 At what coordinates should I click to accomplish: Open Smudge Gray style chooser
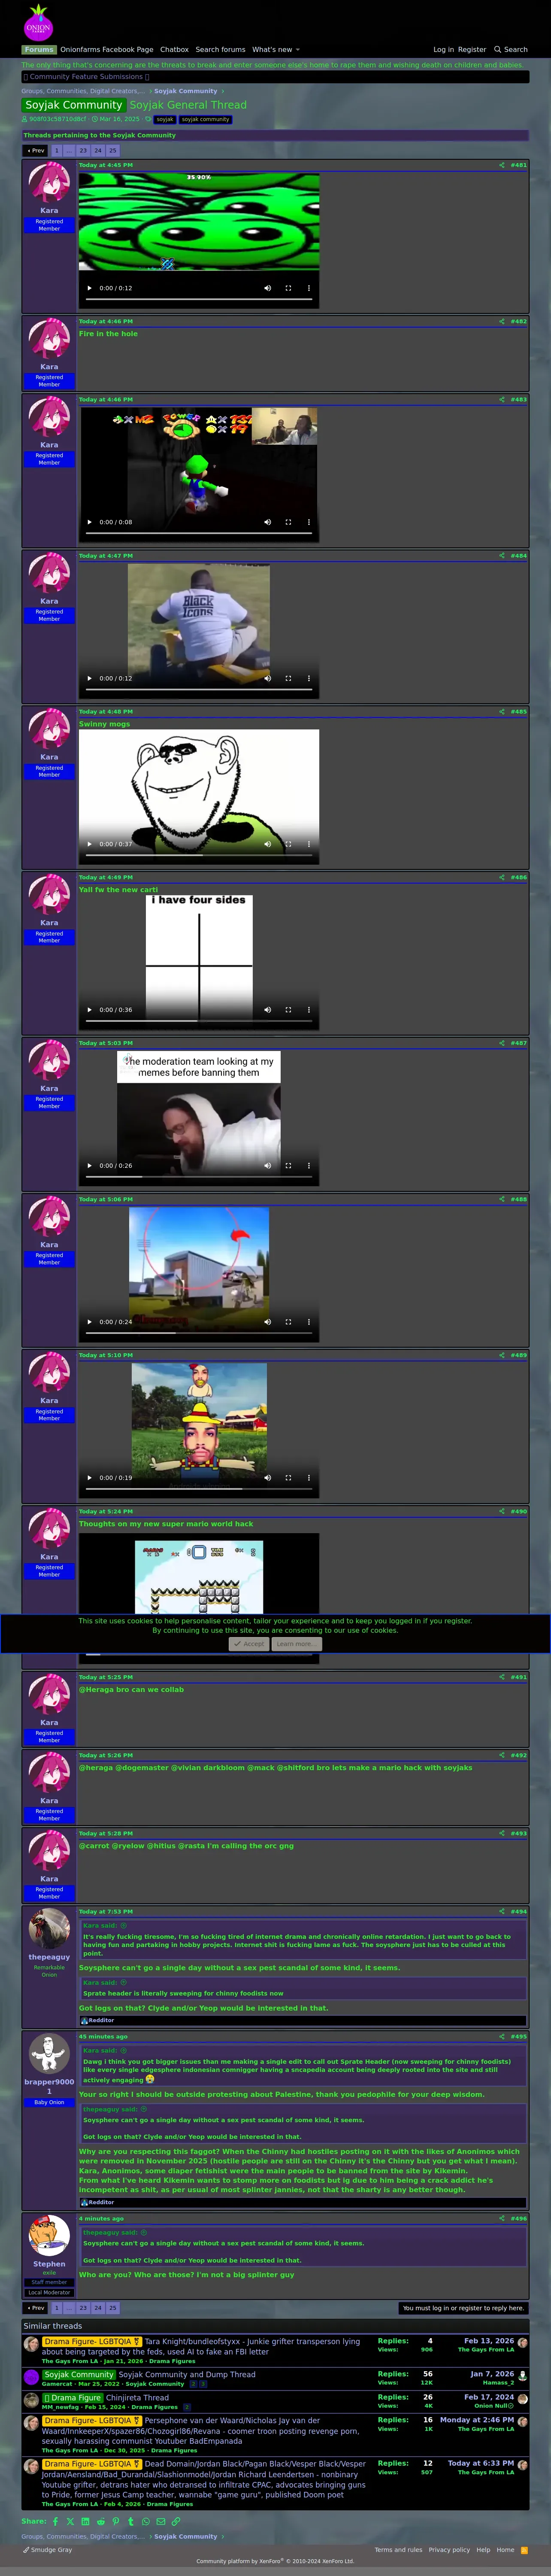point(48,2549)
